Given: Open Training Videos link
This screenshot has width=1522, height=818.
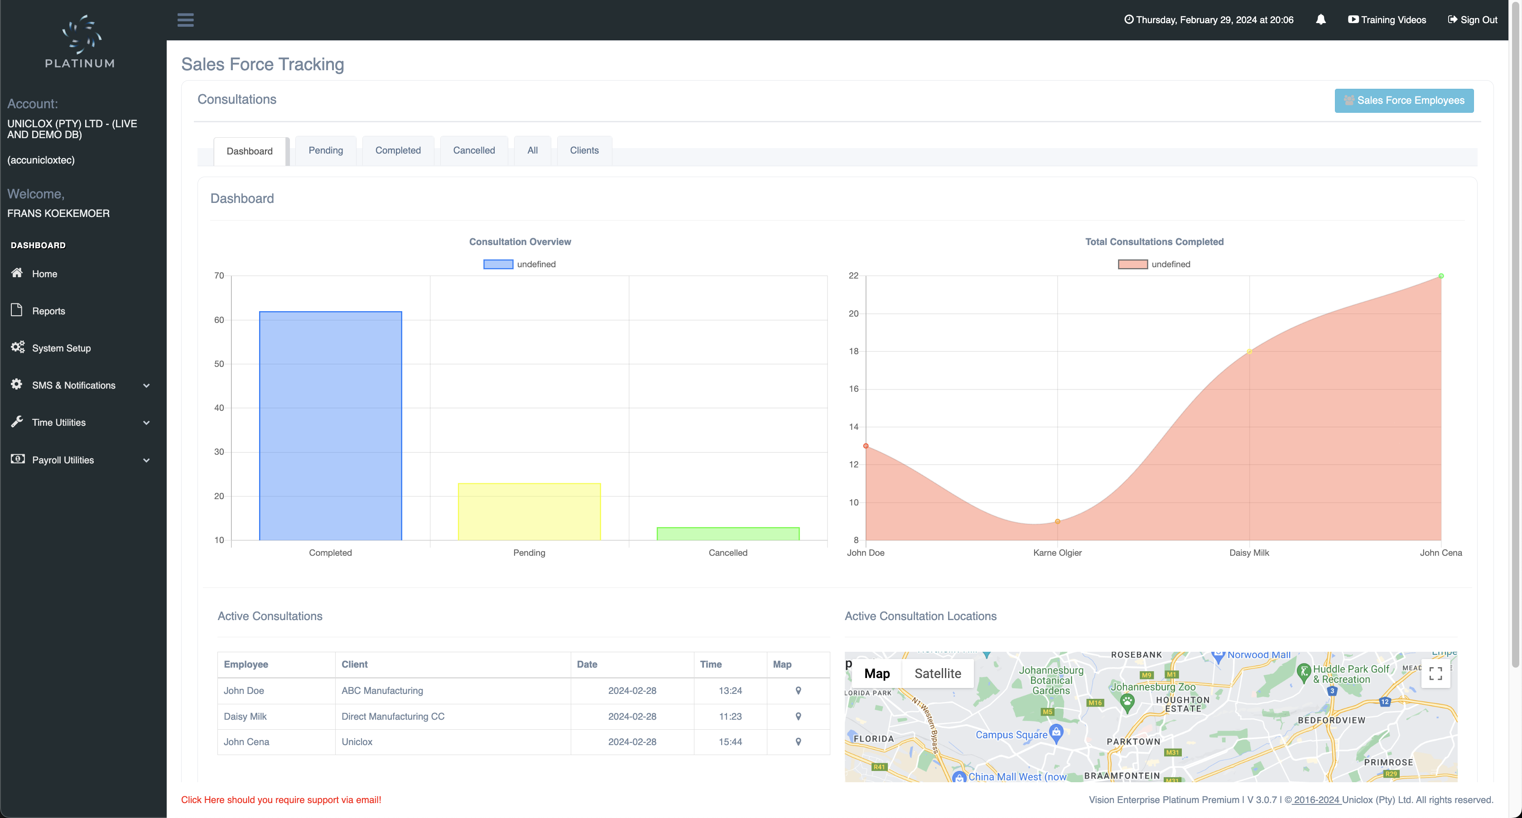Looking at the screenshot, I should point(1387,19).
